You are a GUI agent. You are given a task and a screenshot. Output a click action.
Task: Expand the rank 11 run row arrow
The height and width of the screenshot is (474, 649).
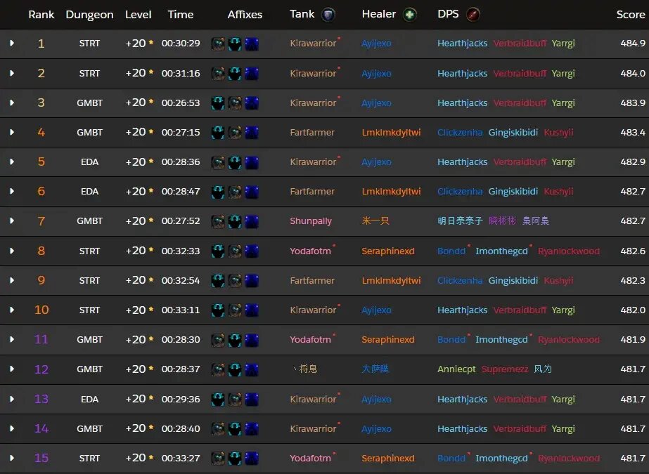(x=11, y=339)
